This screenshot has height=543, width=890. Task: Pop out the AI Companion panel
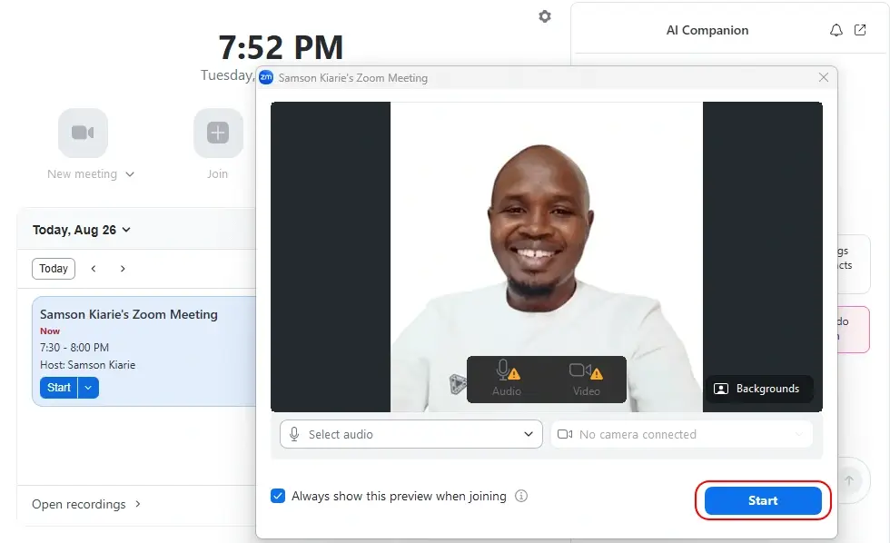pos(860,30)
